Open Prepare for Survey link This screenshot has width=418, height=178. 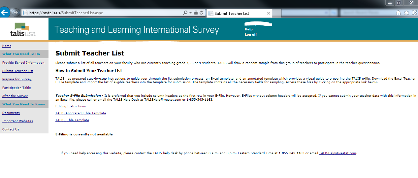[x=17, y=79]
